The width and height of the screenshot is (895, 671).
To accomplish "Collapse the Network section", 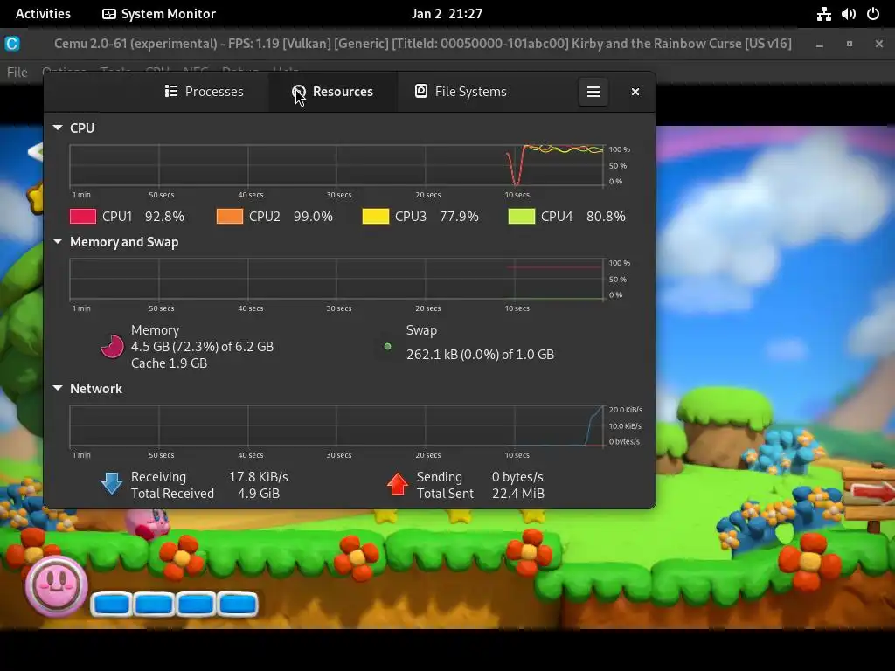I will click(58, 388).
